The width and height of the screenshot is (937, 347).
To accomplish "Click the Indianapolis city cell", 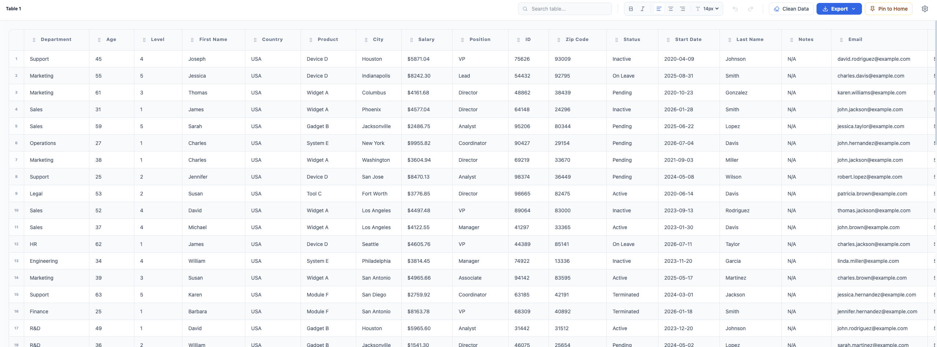I will [379, 76].
